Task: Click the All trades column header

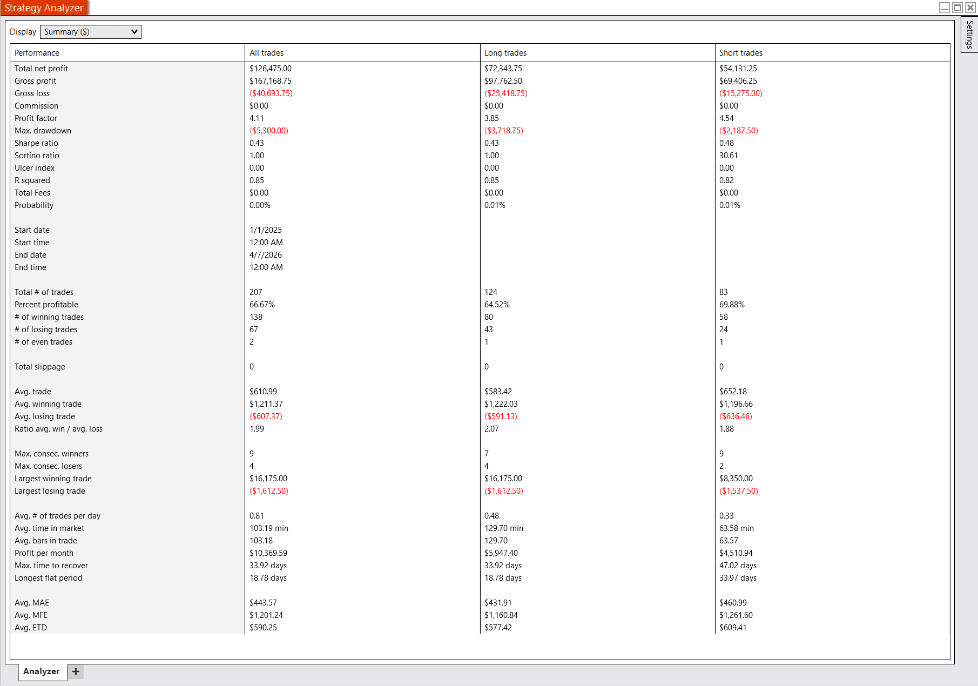Action: (x=266, y=52)
